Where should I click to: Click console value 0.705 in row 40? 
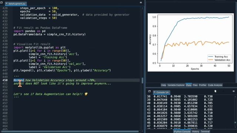pyautogui.click(x=208, y=103)
